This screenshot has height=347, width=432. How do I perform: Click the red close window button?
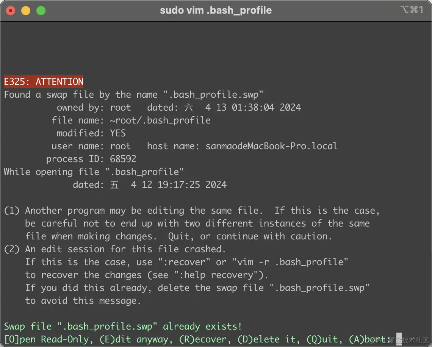[11, 11]
